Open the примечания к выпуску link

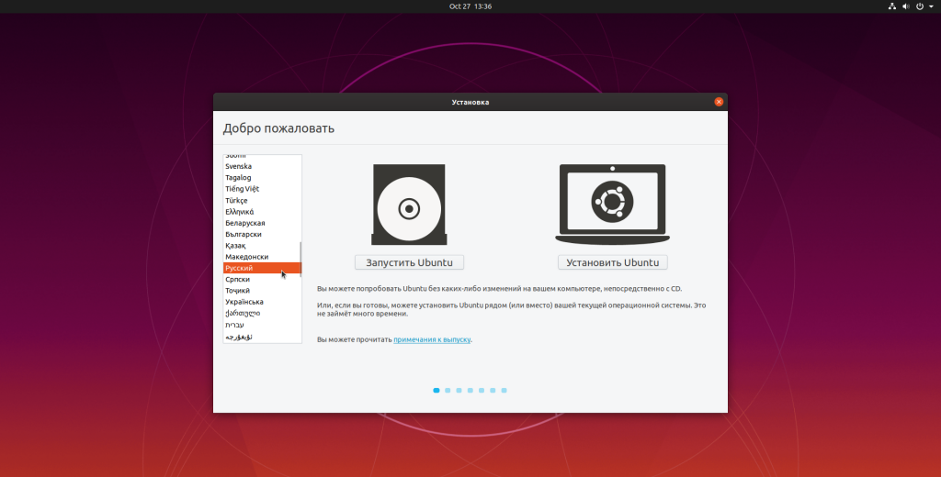point(432,339)
